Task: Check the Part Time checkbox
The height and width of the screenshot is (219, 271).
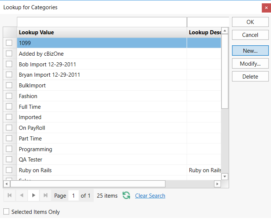Action: 9,138
